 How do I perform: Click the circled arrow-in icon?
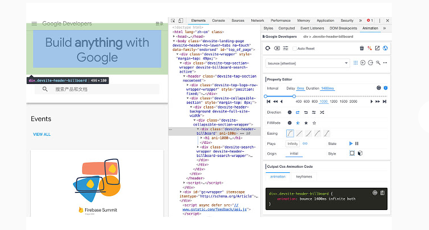[363, 63]
